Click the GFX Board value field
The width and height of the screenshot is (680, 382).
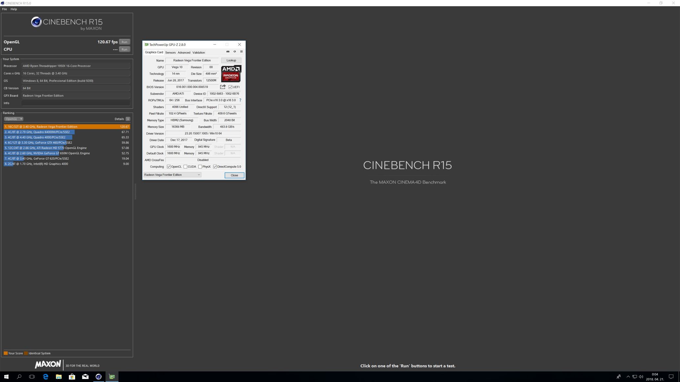point(76,96)
